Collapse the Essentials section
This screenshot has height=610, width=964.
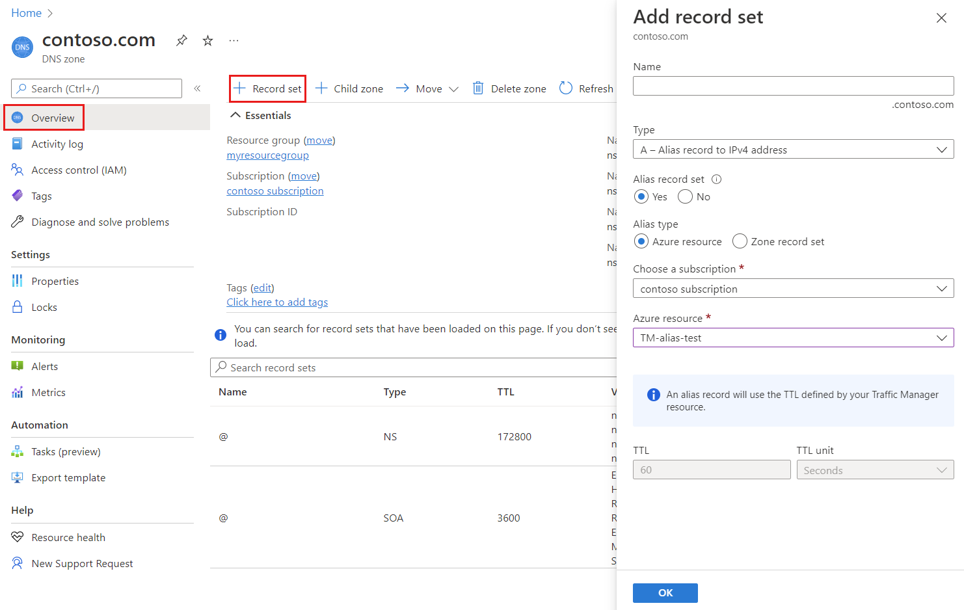235,115
